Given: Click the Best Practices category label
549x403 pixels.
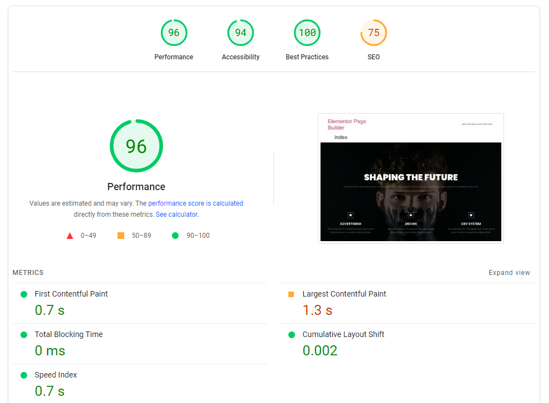Looking at the screenshot, I should (307, 57).
